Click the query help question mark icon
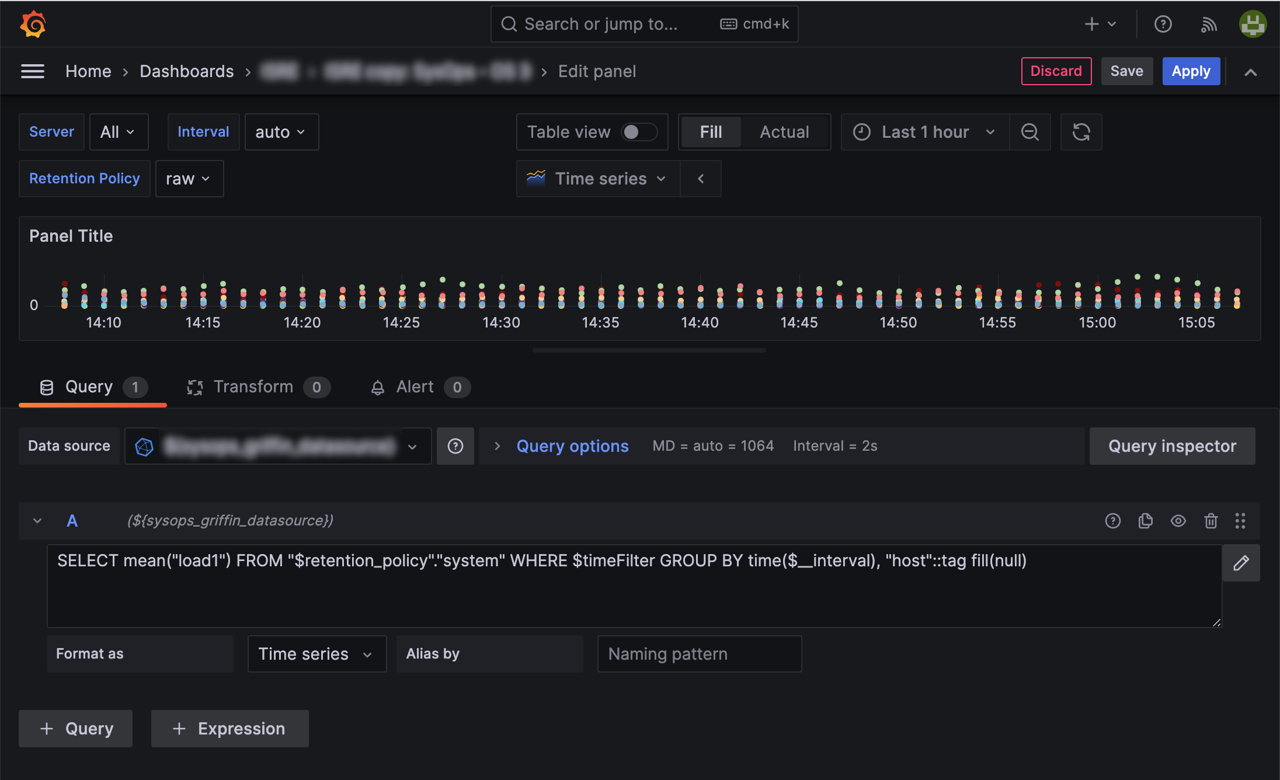 1113,521
